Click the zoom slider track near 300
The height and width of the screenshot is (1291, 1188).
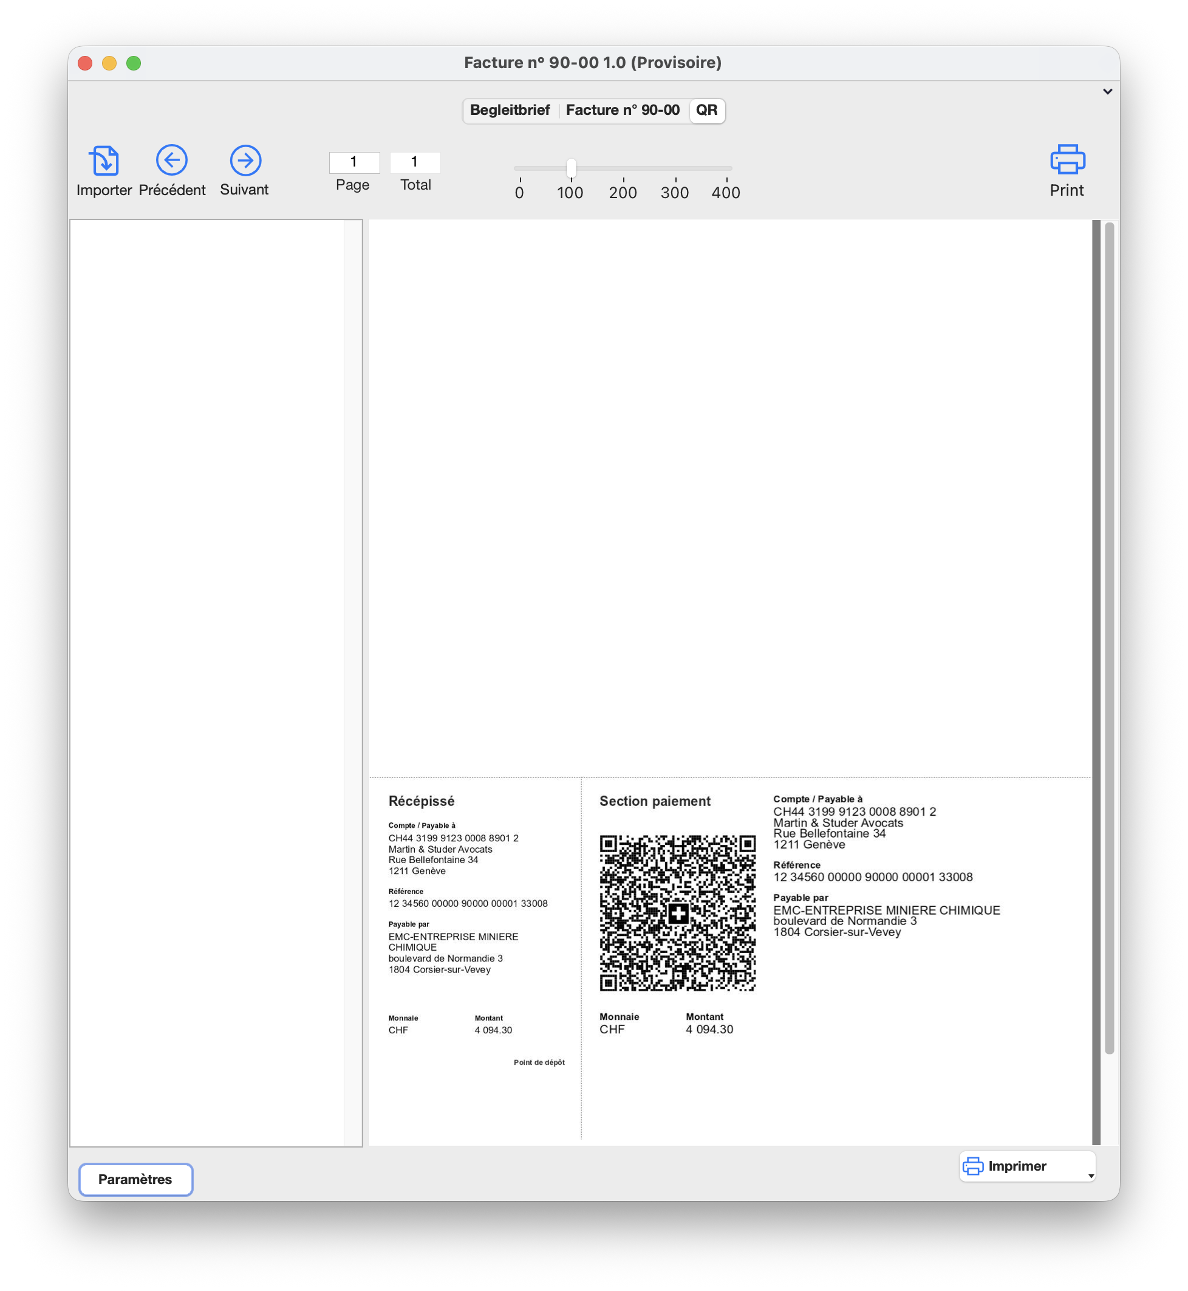click(x=675, y=168)
